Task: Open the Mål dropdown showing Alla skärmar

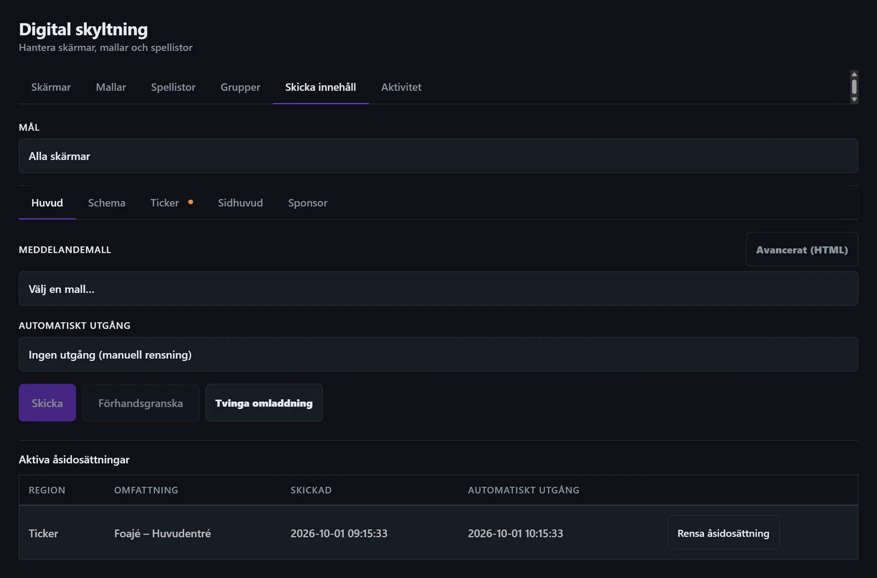Action: (438, 156)
